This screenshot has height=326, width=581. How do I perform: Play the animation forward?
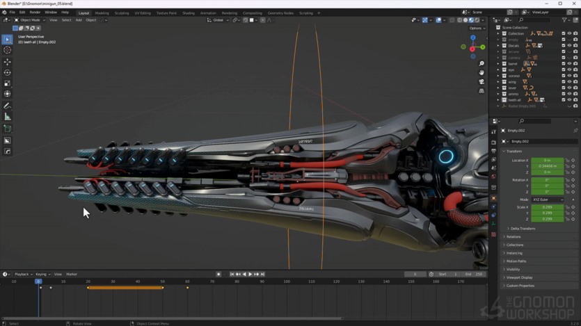click(x=250, y=274)
